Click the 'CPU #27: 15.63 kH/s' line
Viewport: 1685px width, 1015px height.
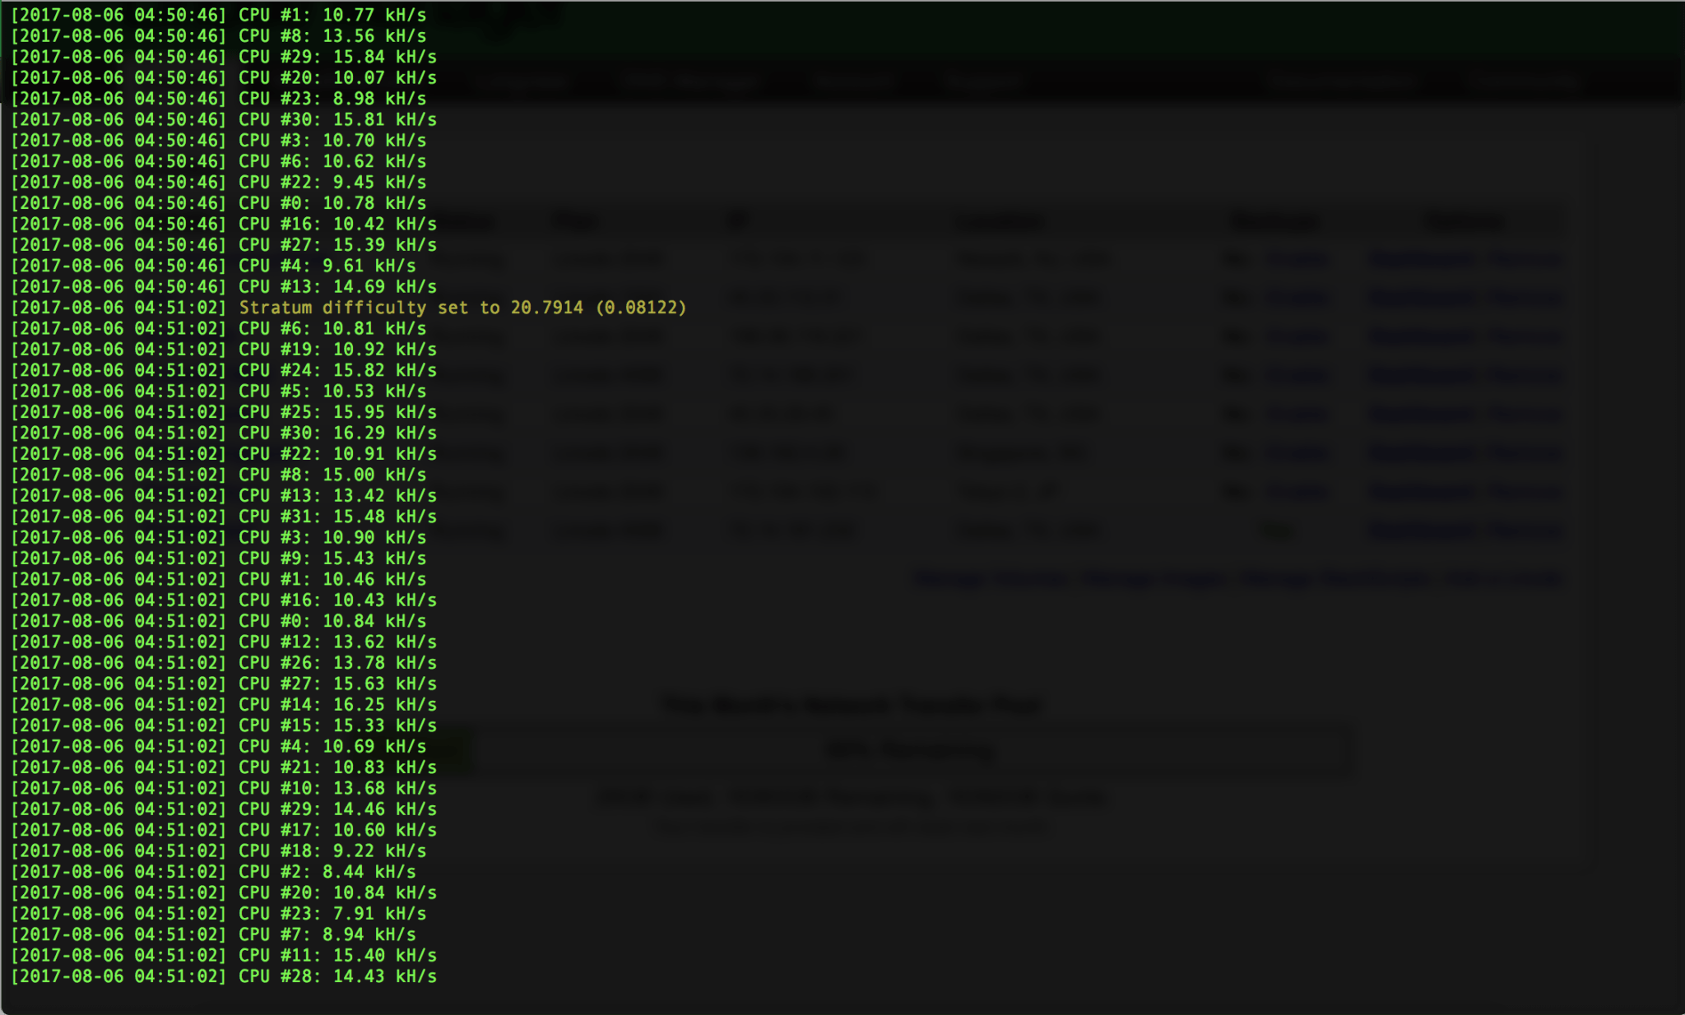pyautogui.click(x=223, y=684)
